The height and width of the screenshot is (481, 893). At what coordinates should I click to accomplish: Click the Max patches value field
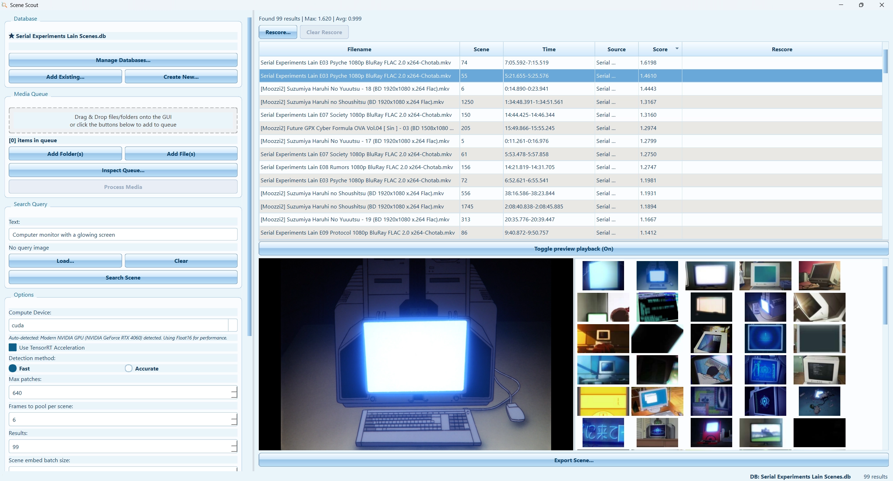(123, 393)
